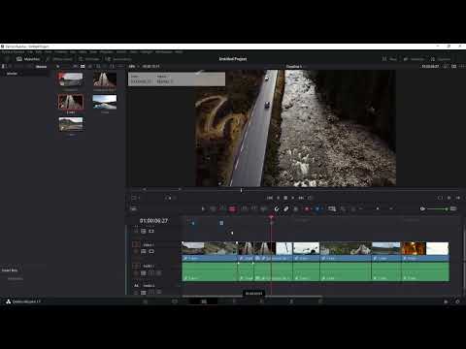Switch to the Media page tab
Screen dimensions: 466x349
pos(146,301)
